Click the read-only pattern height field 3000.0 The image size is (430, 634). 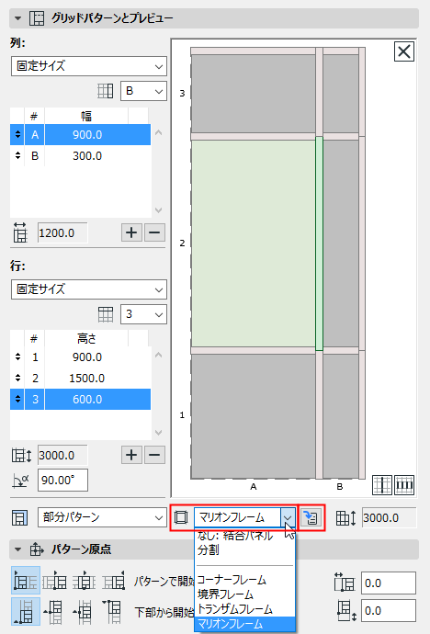(x=389, y=517)
